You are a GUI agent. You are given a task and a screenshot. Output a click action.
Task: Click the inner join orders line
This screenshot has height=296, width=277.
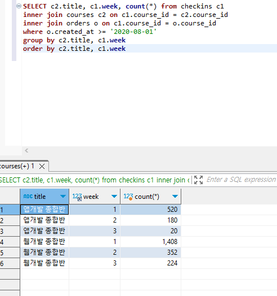[119, 23]
